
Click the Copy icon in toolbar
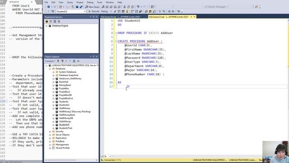pos(128,7)
